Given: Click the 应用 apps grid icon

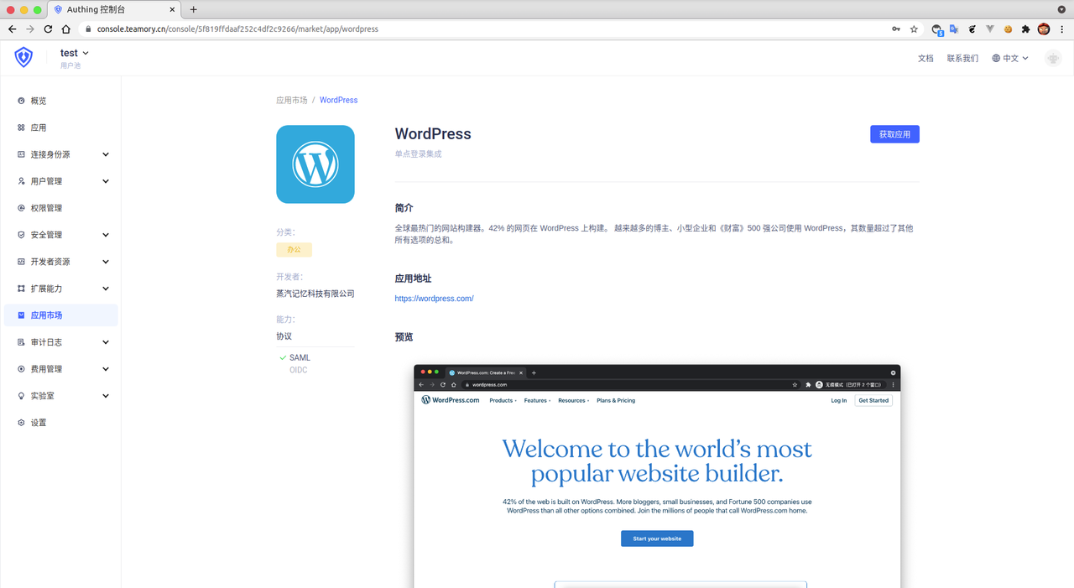Looking at the screenshot, I should tap(22, 127).
